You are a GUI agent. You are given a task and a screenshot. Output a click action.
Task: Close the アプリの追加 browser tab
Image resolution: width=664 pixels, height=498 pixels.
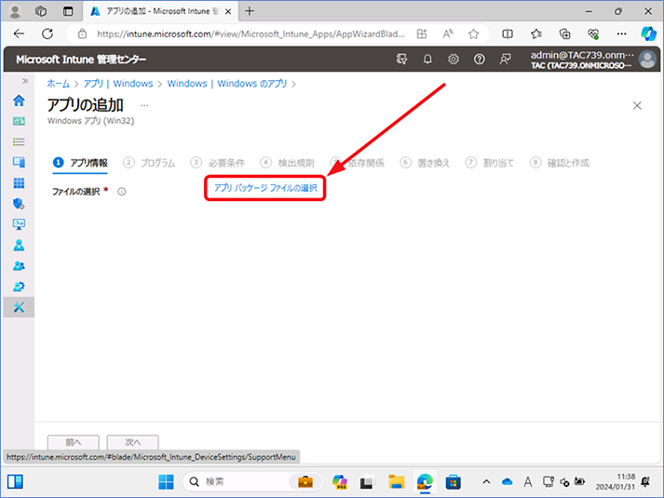pyautogui.click(x=228, y=11)
